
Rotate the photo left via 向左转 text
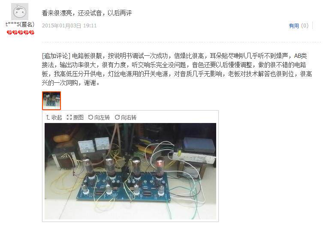[102, 117]
